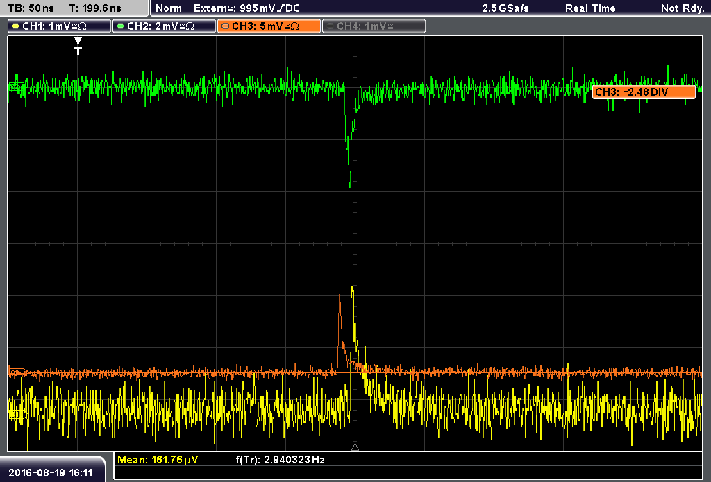Click the Mean: 161.76 µV measurement
The image size is (711, 482).
[158, 460]
